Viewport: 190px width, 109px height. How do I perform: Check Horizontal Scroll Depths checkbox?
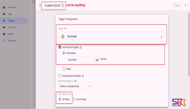point(60,76)
